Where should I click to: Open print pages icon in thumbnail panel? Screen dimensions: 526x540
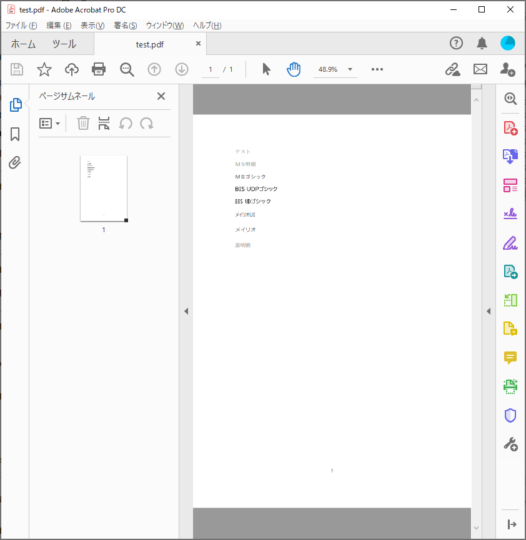[104, 123]
